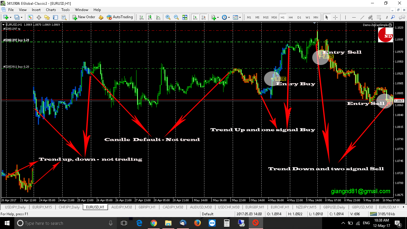
Task: Open the Market Watch panel icon
Action: pyautogui.click(x=30, y=17)
